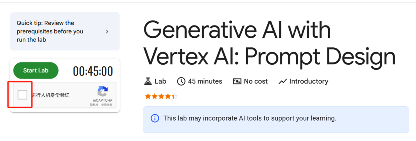The image size is (416, 141).
Task: Click the 进行人机身份验证 checkbox label
Action: 51,95
